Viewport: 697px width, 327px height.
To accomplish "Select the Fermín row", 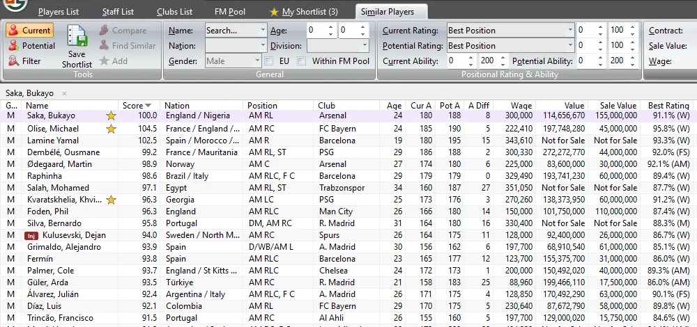I will (346, 259).
